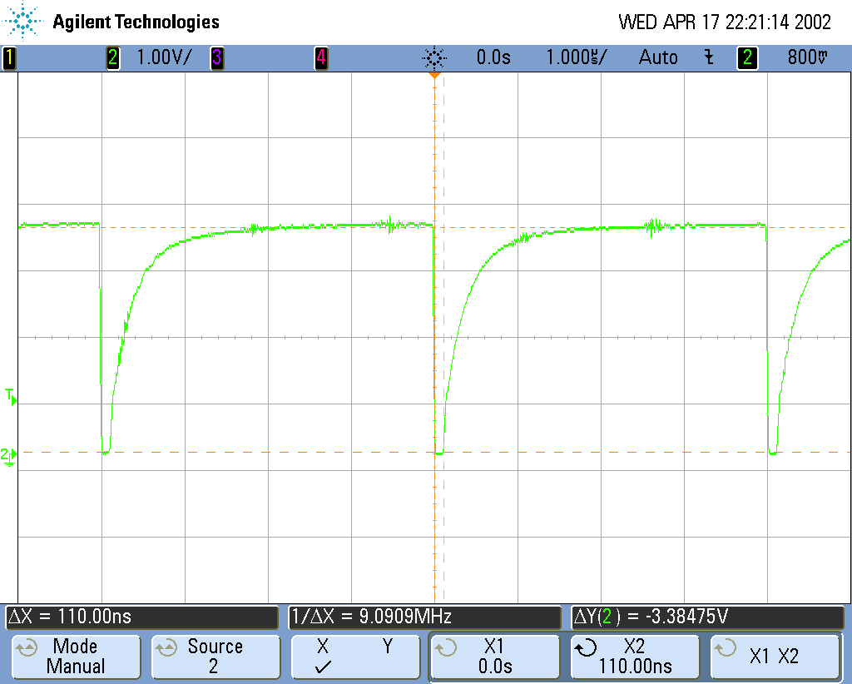852x684 pixels.
Task: Open the Source 2 cursor softkey
Action: (215, 656)
